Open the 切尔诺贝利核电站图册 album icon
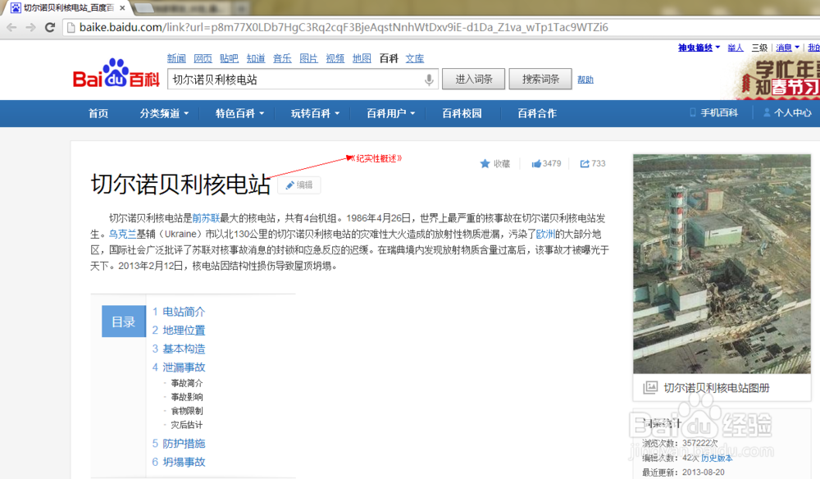 (650, 387)
